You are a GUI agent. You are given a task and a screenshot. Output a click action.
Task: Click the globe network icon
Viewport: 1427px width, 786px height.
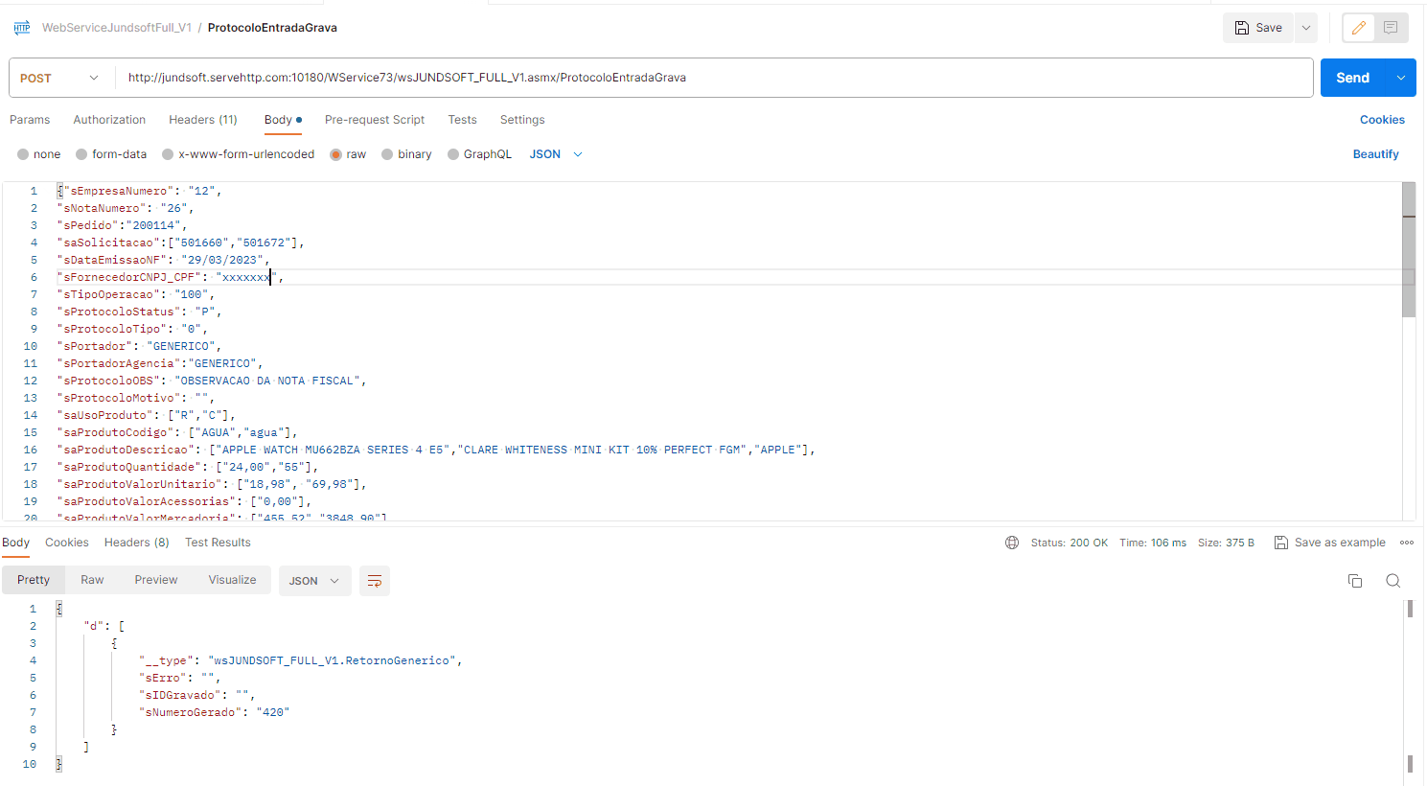pos(1012,543)
